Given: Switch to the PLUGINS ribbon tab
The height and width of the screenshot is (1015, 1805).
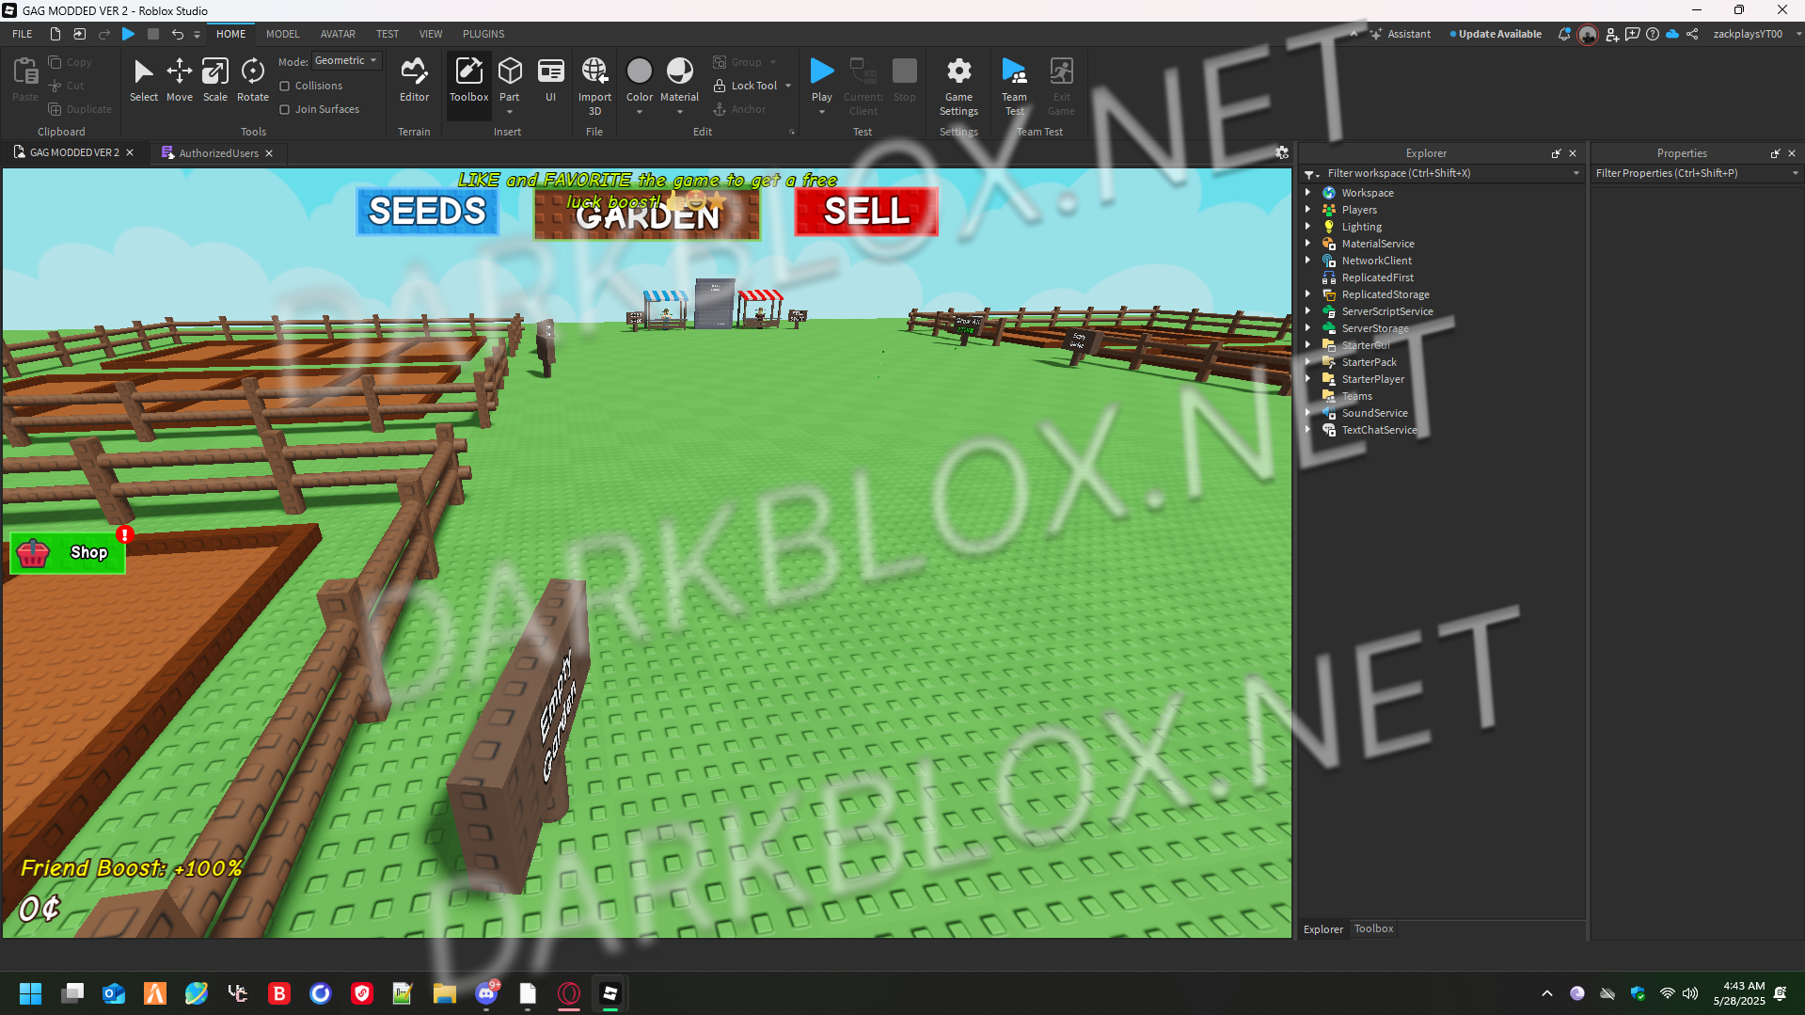Looking at the screenshot, I should [483, 34].
